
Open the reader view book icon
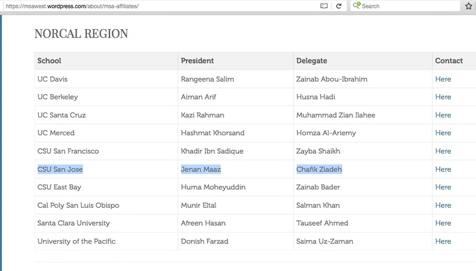(324, 6)
